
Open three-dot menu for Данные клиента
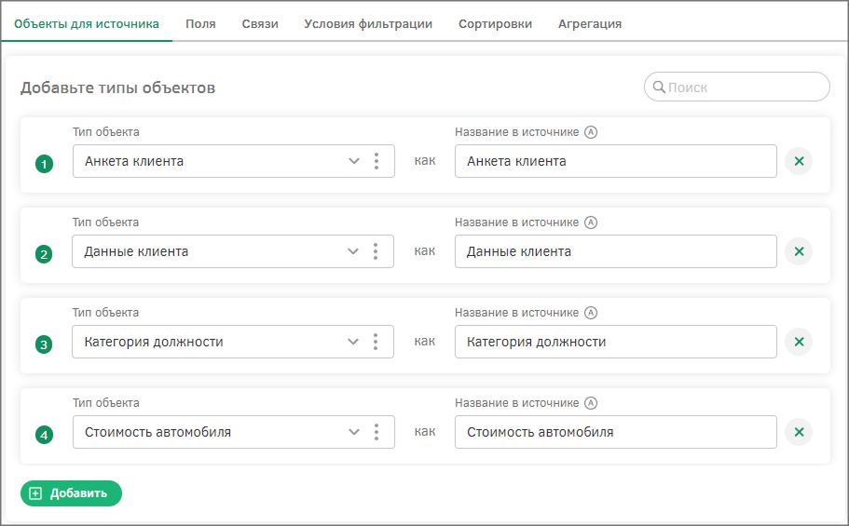click(376, 251)
